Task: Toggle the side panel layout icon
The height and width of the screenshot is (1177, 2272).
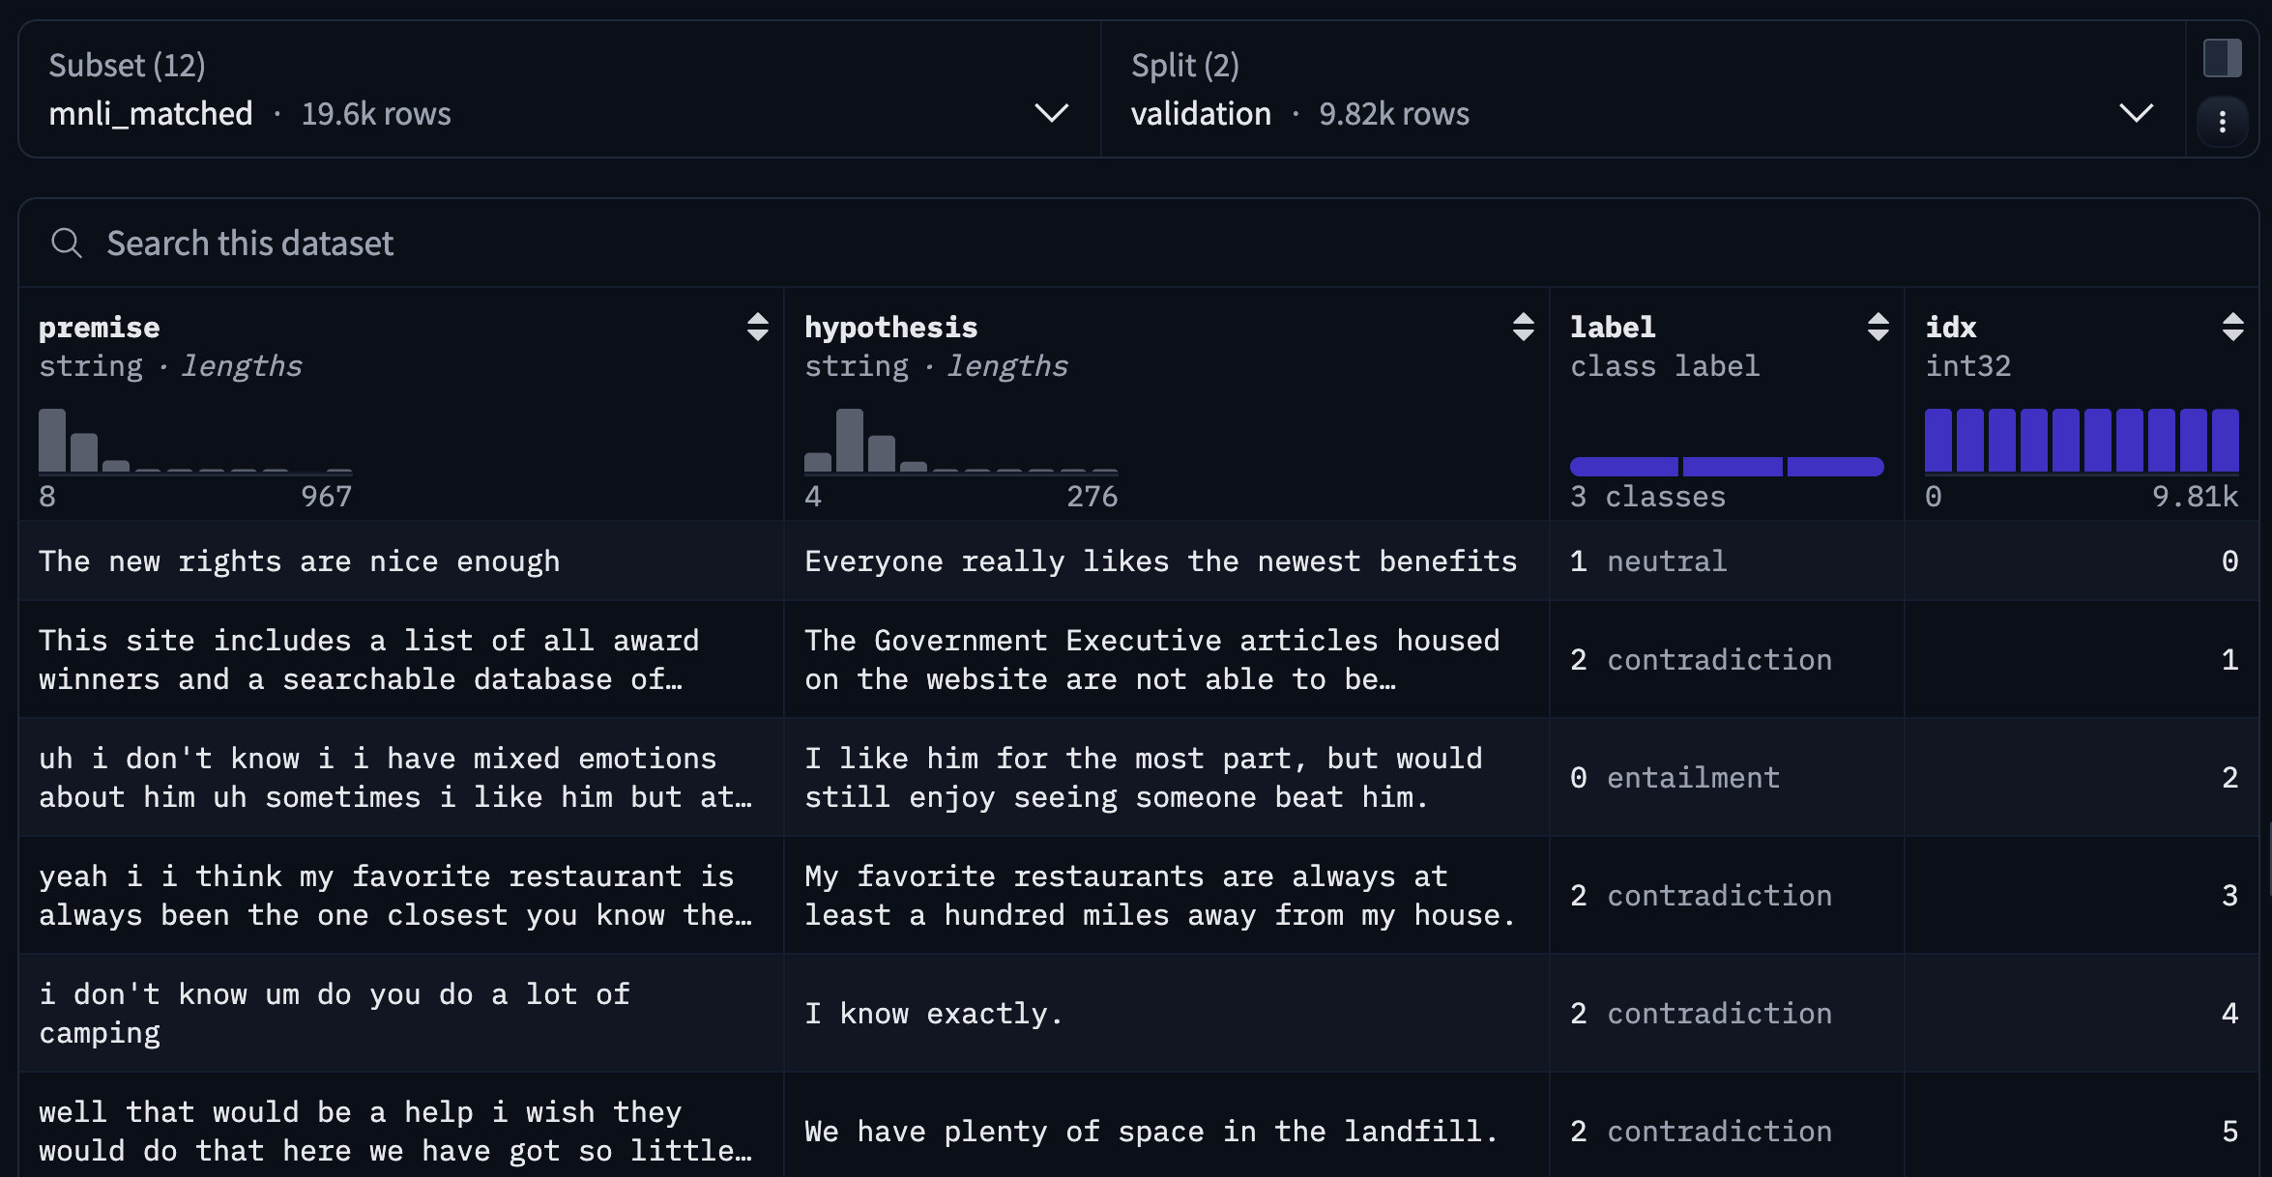Action: [2222, 58]
